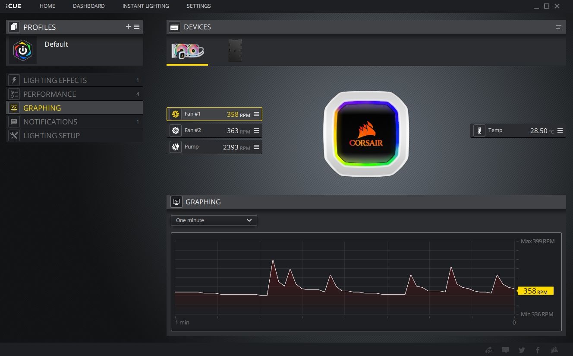573x356 pixels.
Task: Click the Notifications count 1
Action: 138,122
